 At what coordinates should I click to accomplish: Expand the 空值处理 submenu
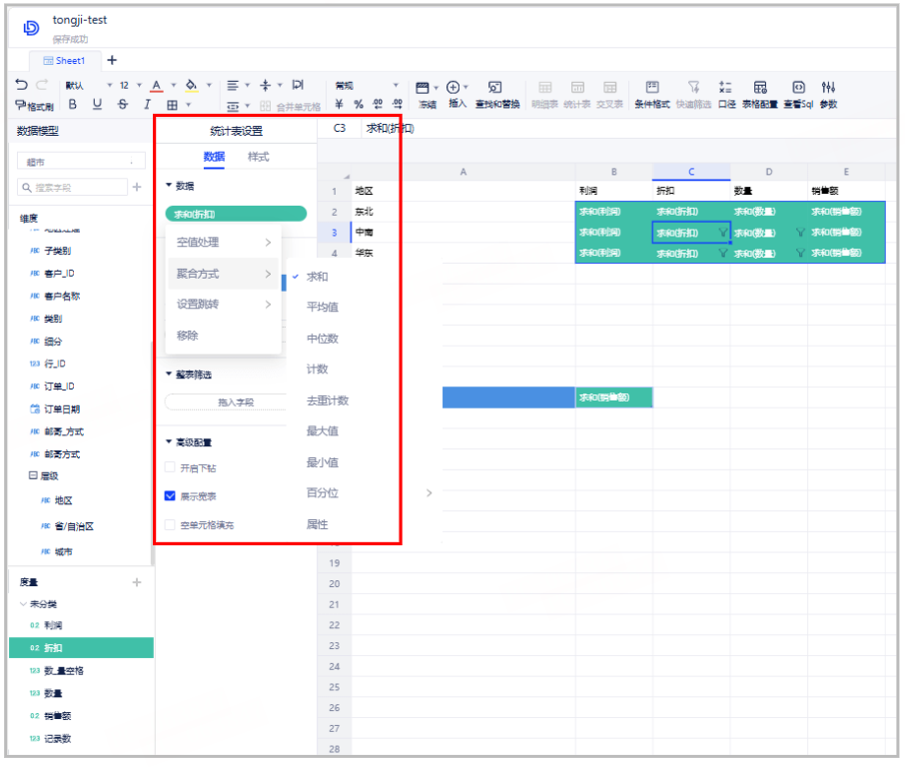[x=223, y=242]
